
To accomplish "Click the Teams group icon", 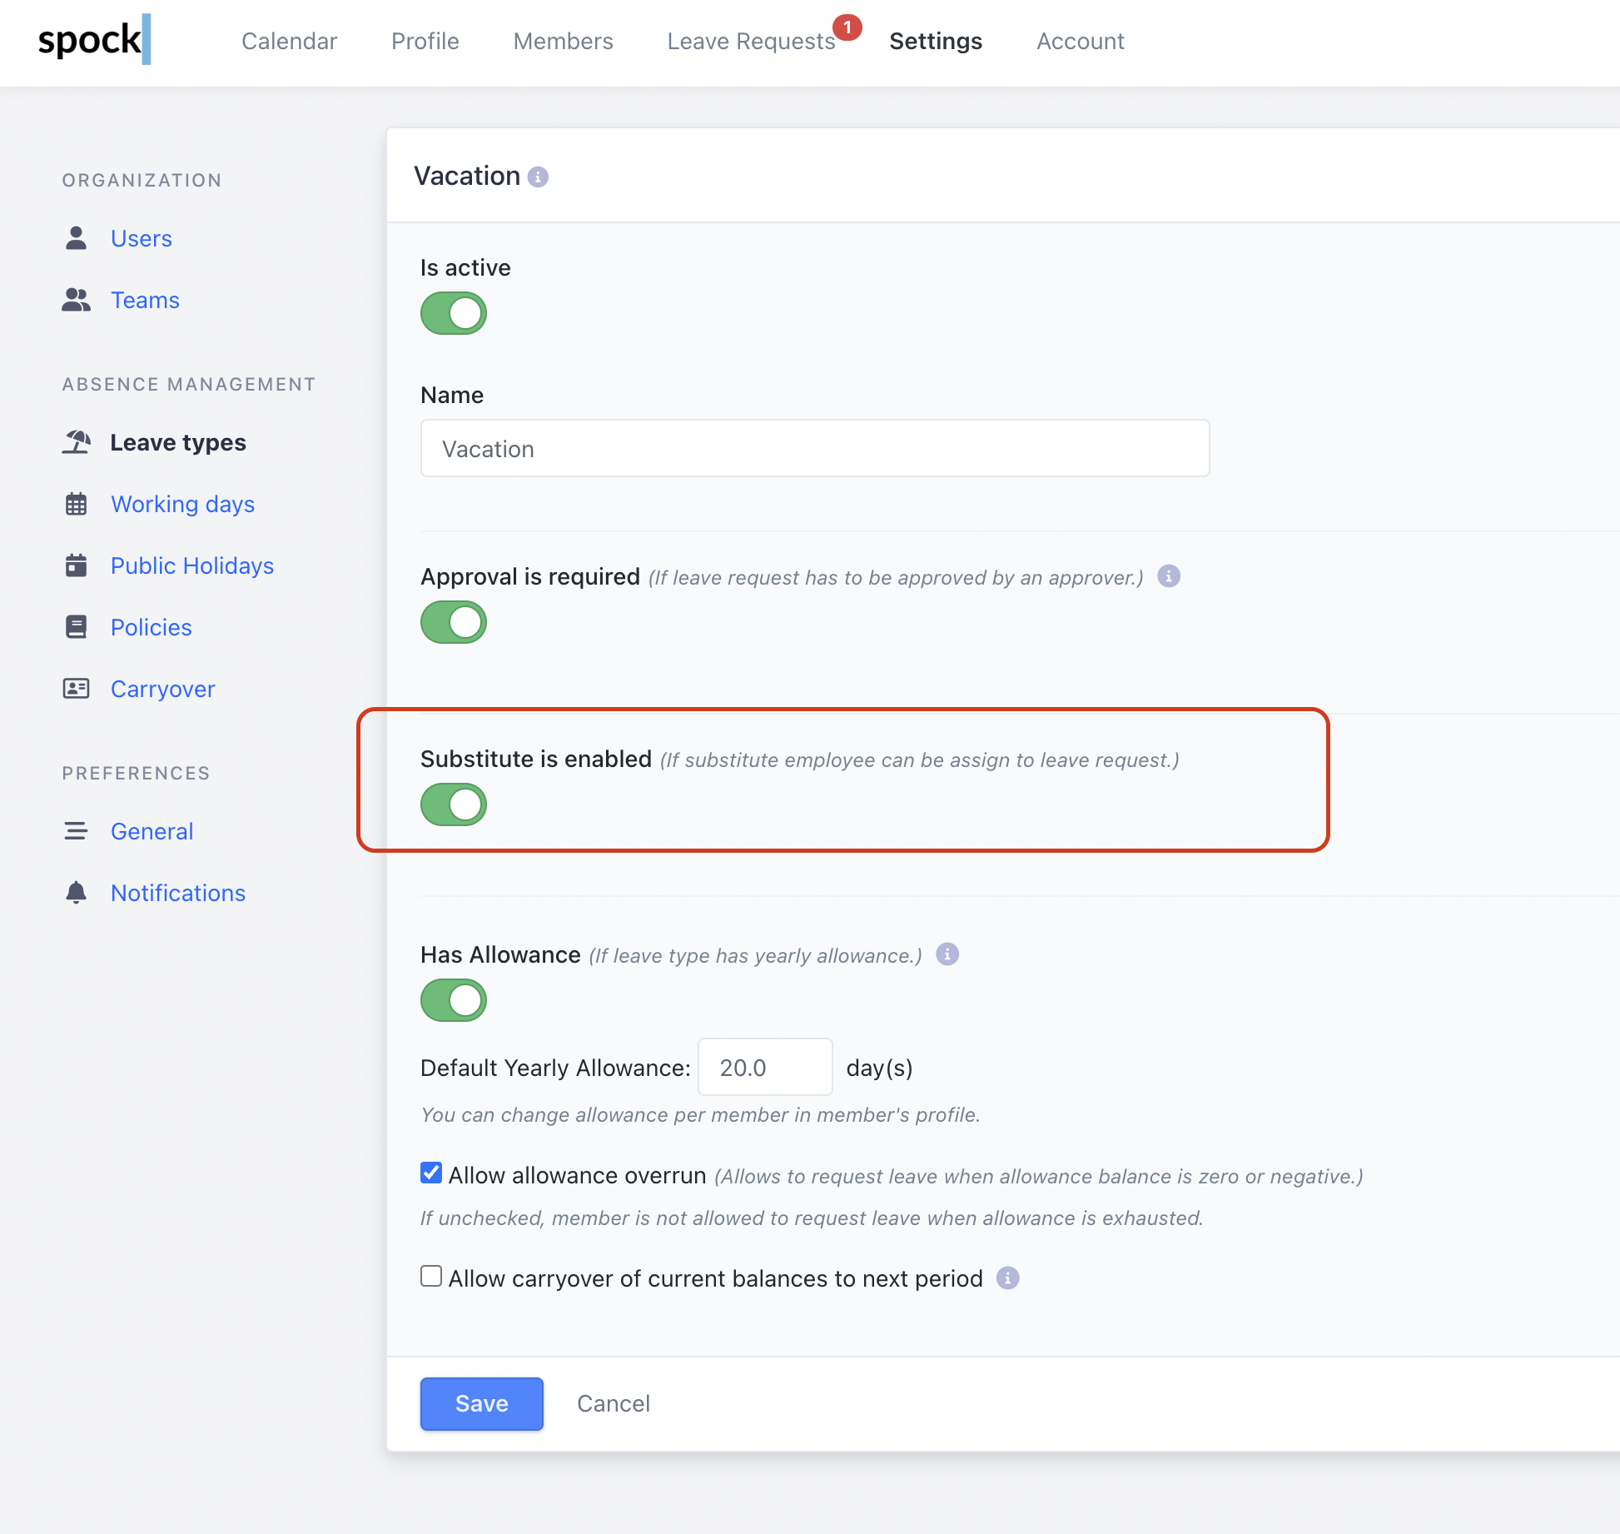I will point(76,300).
